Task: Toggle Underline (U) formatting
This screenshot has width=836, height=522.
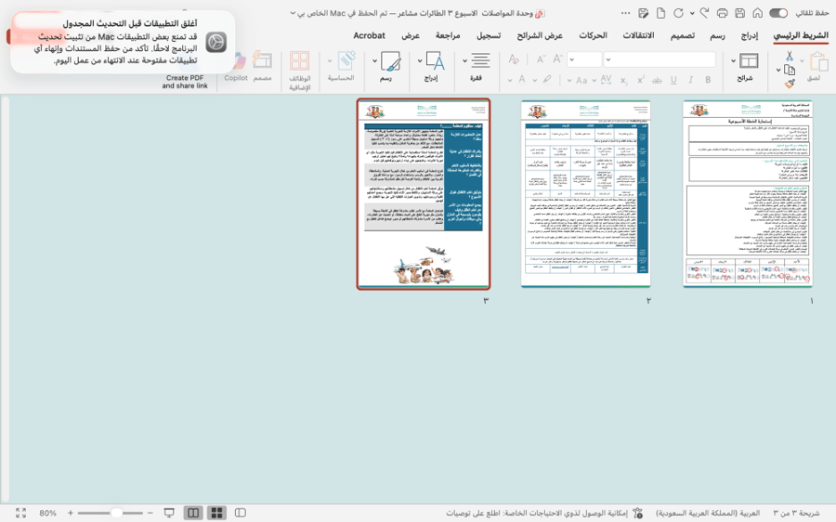Action: tap(673, 80)
